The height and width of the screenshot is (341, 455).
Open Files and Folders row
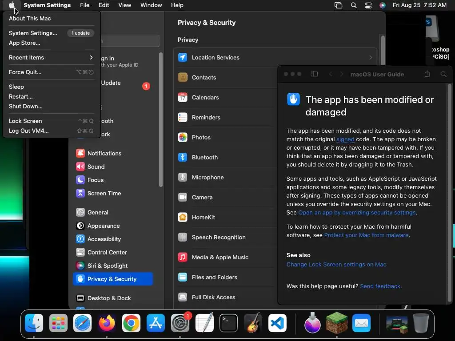[226, 277]
